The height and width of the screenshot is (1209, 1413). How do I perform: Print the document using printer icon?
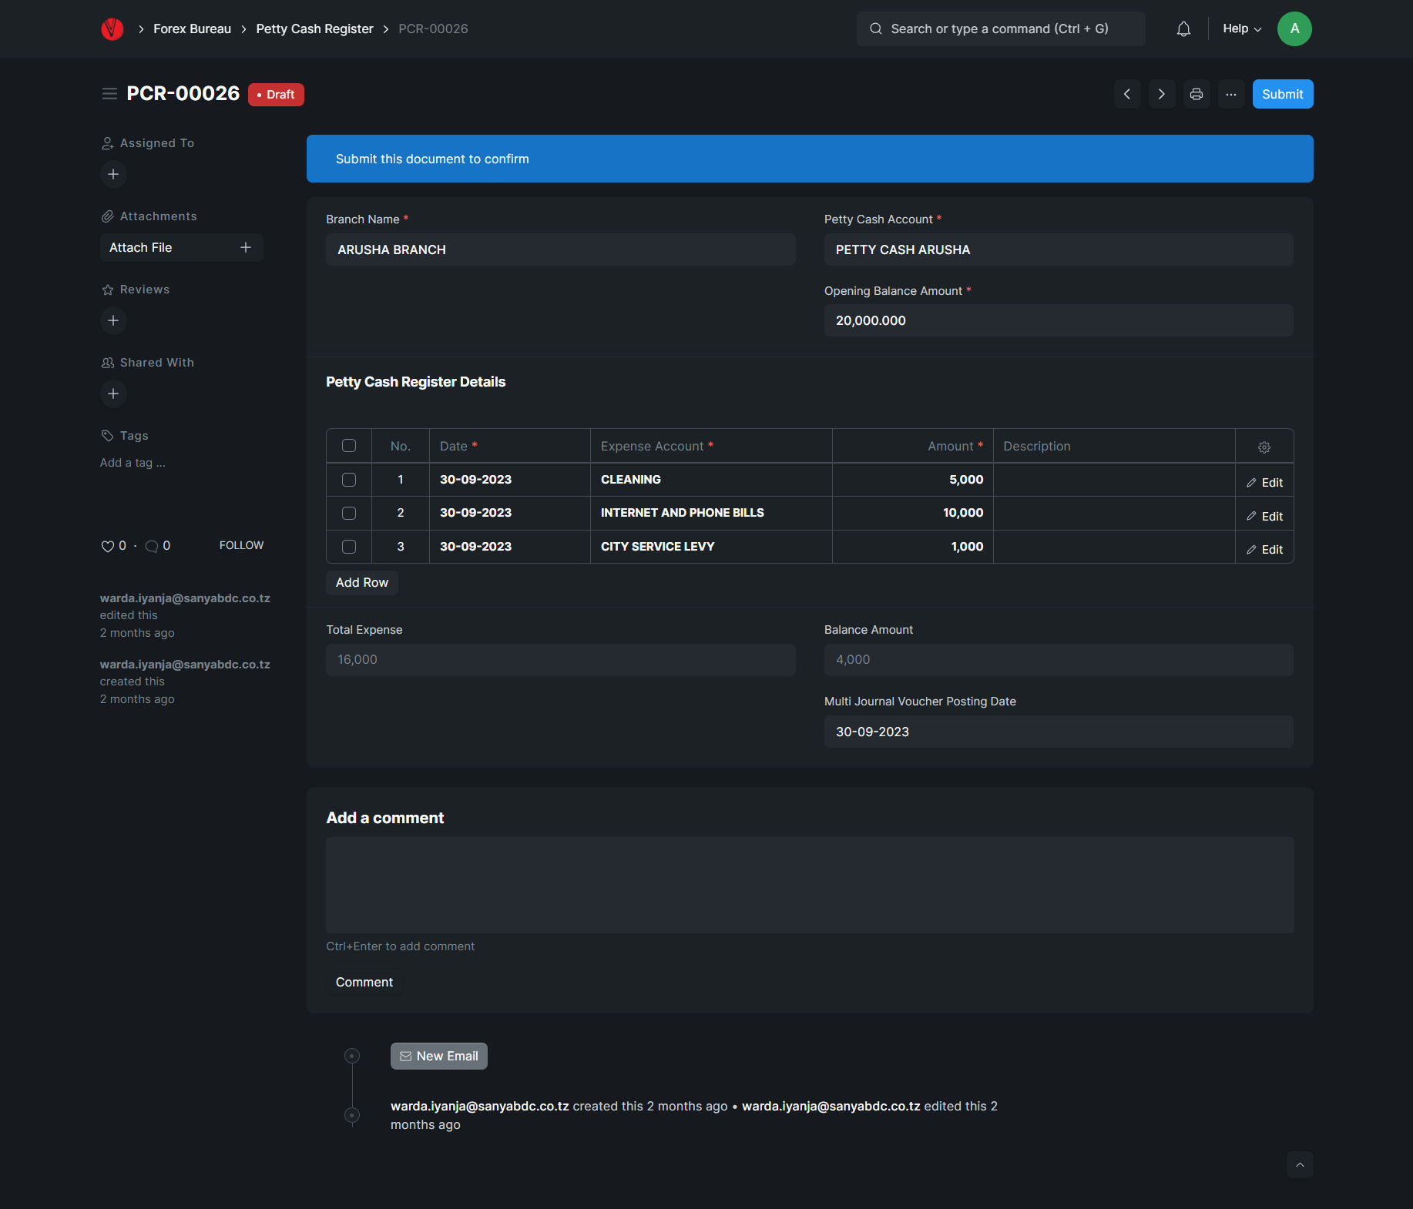[1196, 94]
